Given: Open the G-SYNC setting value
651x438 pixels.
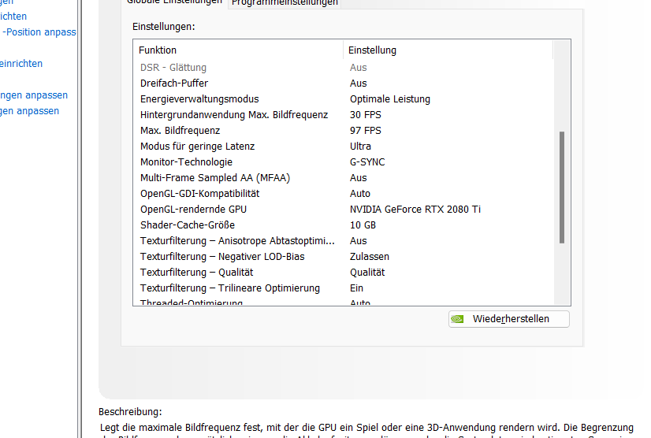Looking at the screenshot, I should pos(367,162).
